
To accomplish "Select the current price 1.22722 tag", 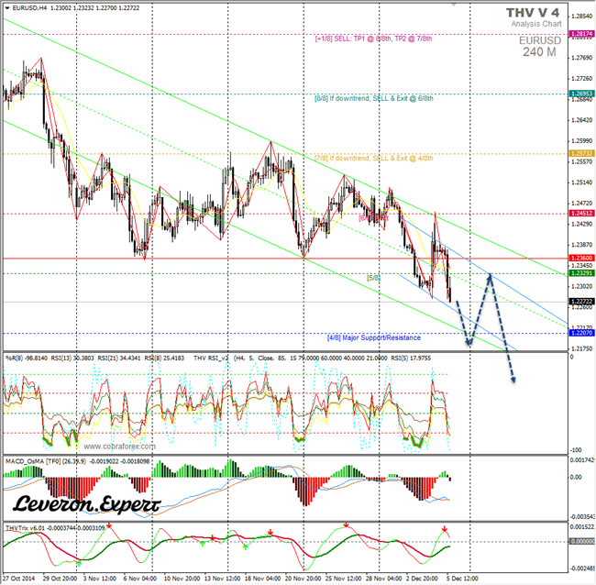I will [581, 302].
